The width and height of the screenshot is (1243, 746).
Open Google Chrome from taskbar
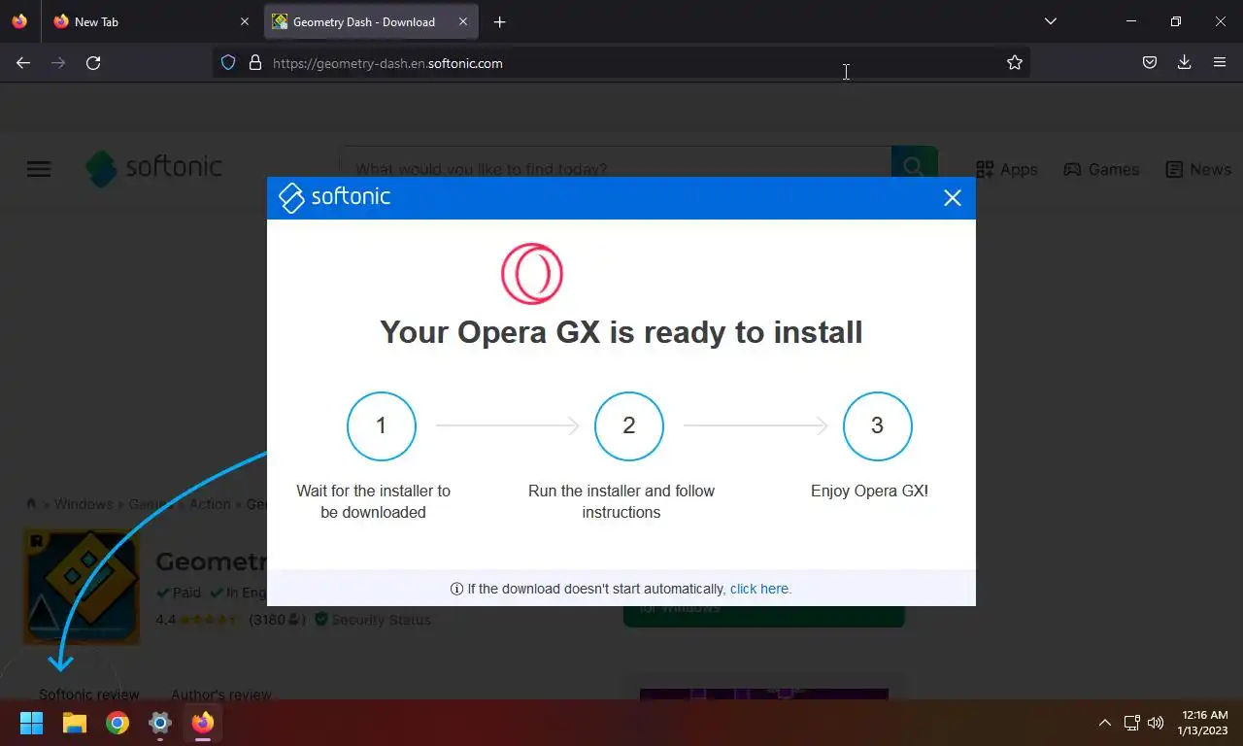click(x=118, y=723)
